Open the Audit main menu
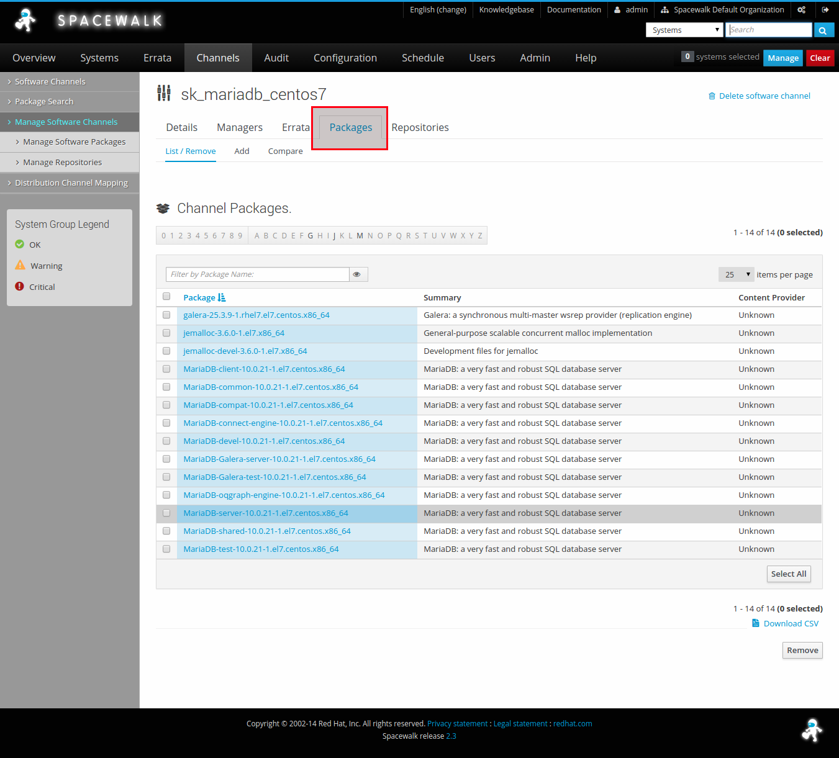The width and height of the screenshot is (839, 758). click(x=276, y=58)
